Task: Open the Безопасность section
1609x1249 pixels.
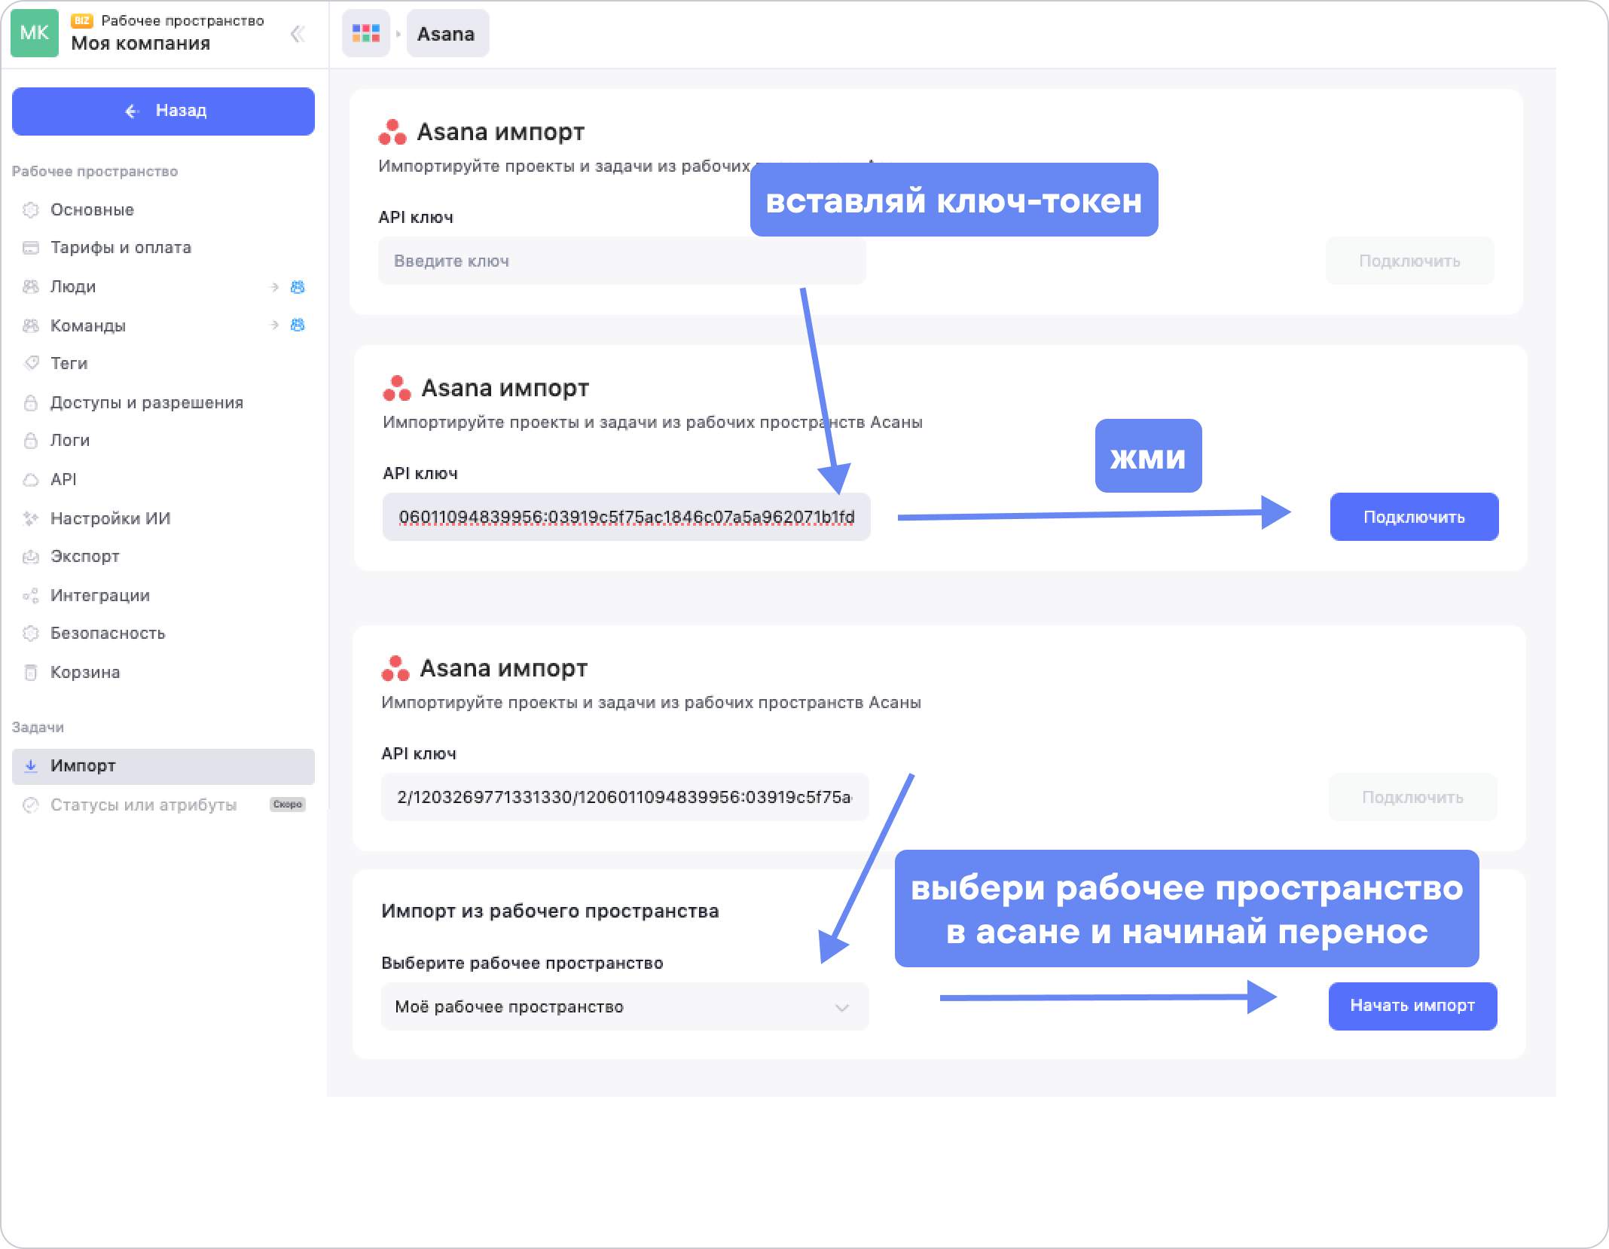Action: pyautogui.click(x=163, y=633)
